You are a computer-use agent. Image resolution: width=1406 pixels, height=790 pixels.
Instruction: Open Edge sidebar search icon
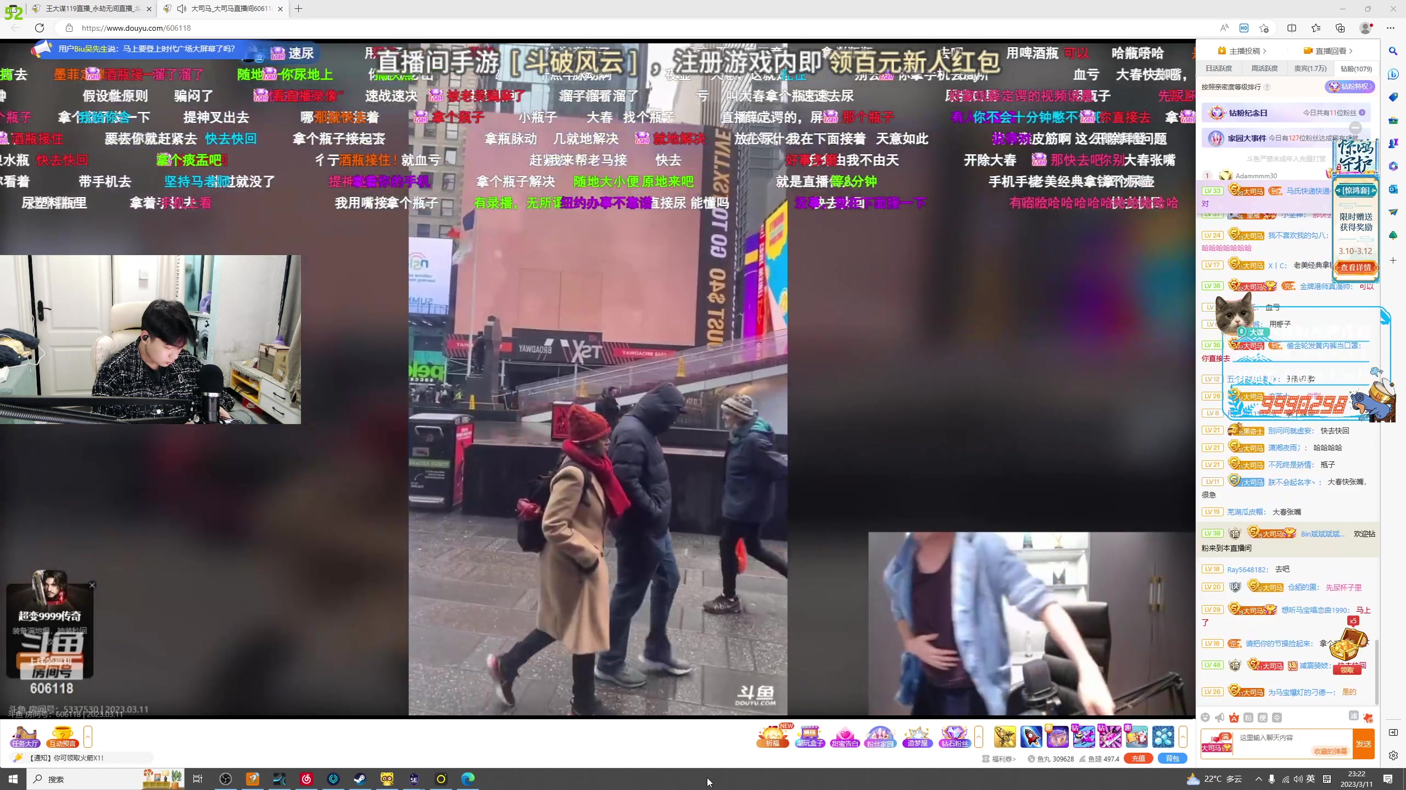click(1393, 51)
